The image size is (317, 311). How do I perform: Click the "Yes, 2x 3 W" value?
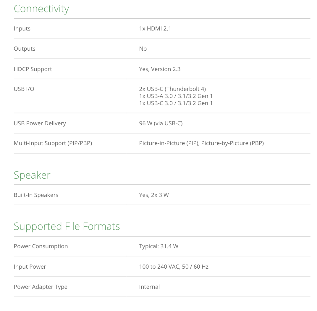click(x=154, y=195)
